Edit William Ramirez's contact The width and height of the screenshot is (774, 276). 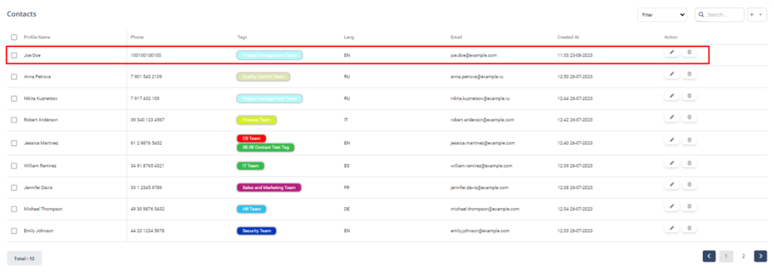671,163
